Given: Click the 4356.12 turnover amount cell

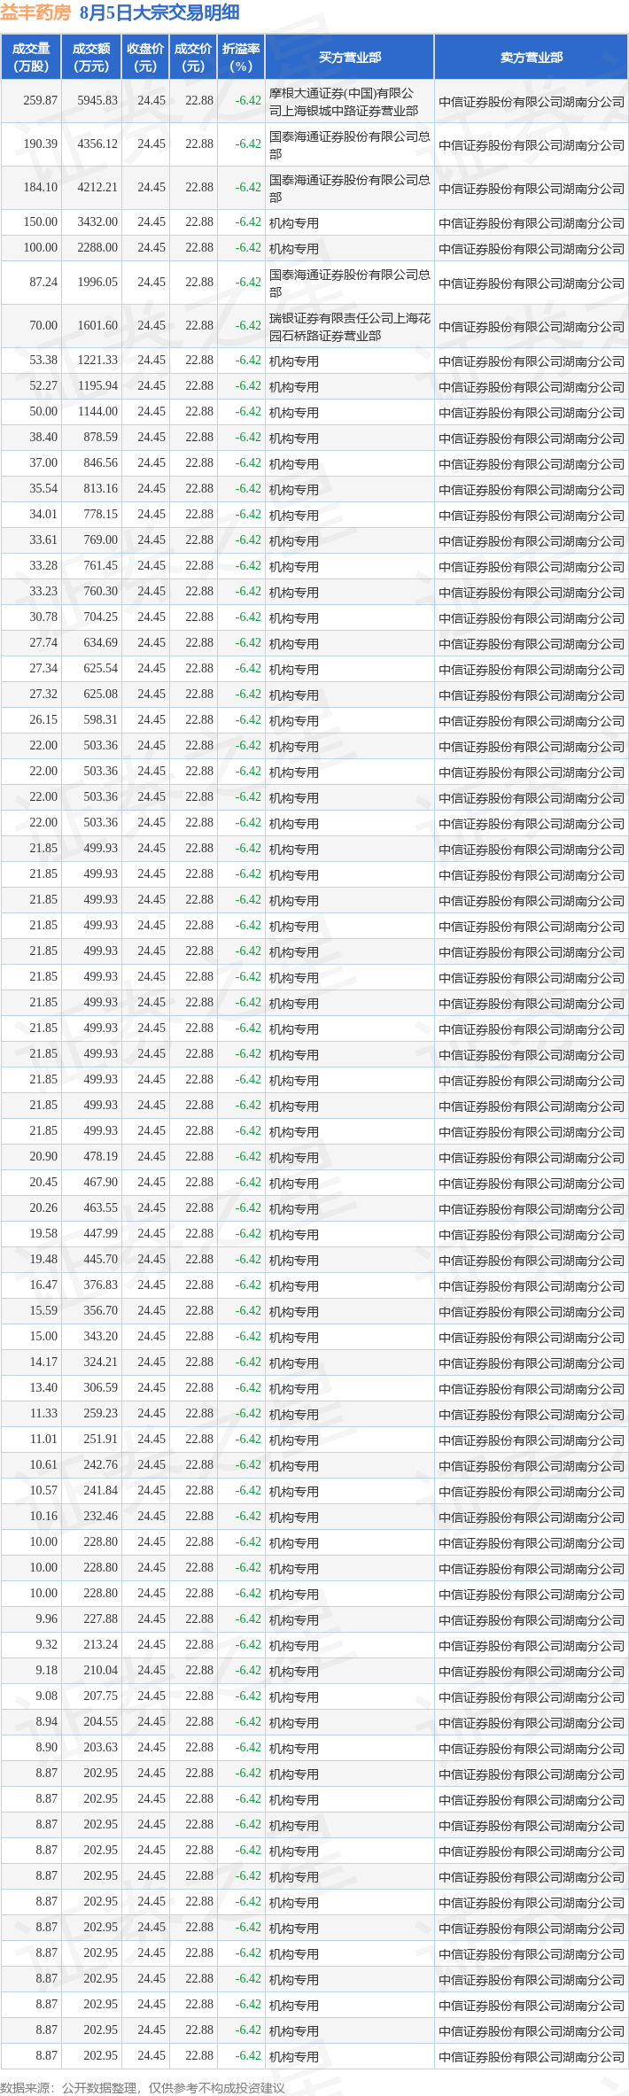Looking at the screenshot, I should click(97, 144).
